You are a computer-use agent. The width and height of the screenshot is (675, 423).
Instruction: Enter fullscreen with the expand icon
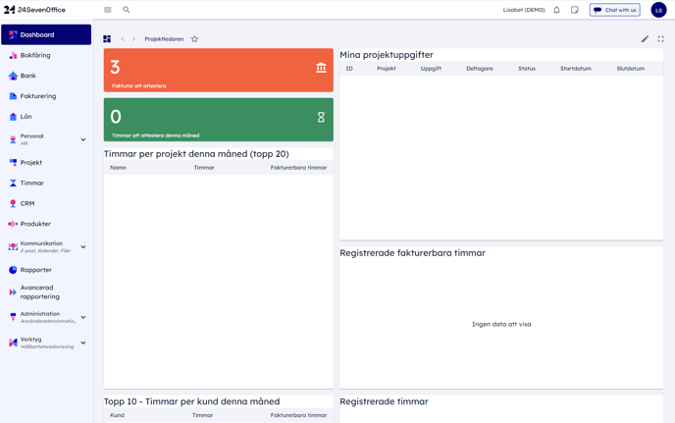point(661,39)
